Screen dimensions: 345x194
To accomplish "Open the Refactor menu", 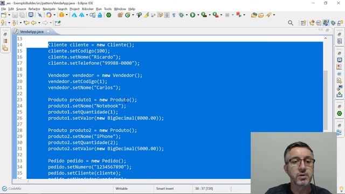I will 34,9.
